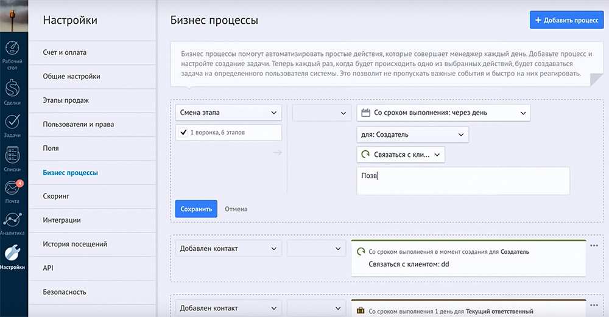Open the Задачи checkmark icon
609x317 pixels.
12,122
